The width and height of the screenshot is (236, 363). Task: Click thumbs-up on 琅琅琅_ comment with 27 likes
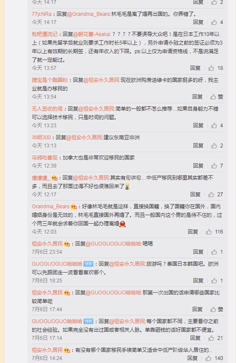[211, 195]
